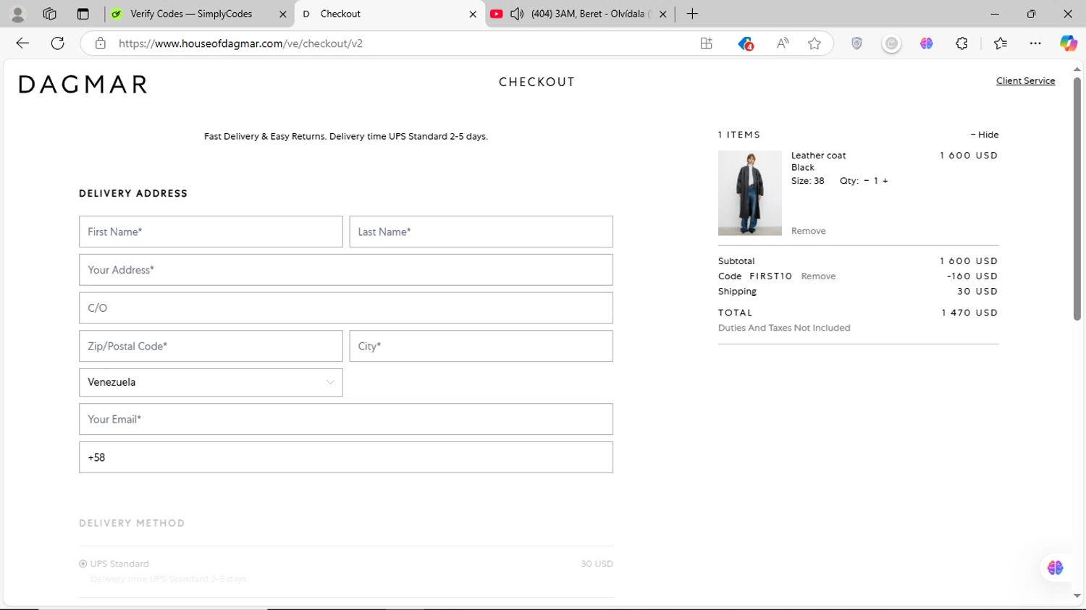Activate Read aloud icon

783,43
